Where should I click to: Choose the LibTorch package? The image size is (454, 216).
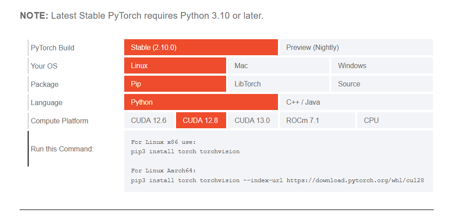click(278, 84)
